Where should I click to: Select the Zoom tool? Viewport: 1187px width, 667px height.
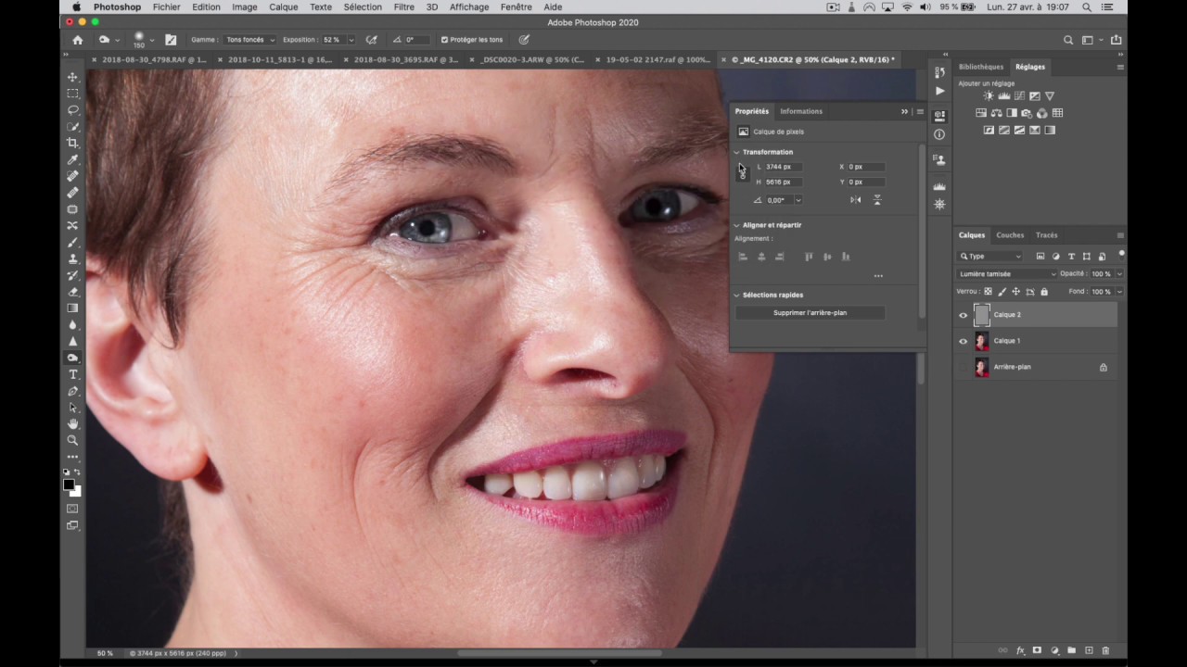pyautogui.click(x=73, y=441)
